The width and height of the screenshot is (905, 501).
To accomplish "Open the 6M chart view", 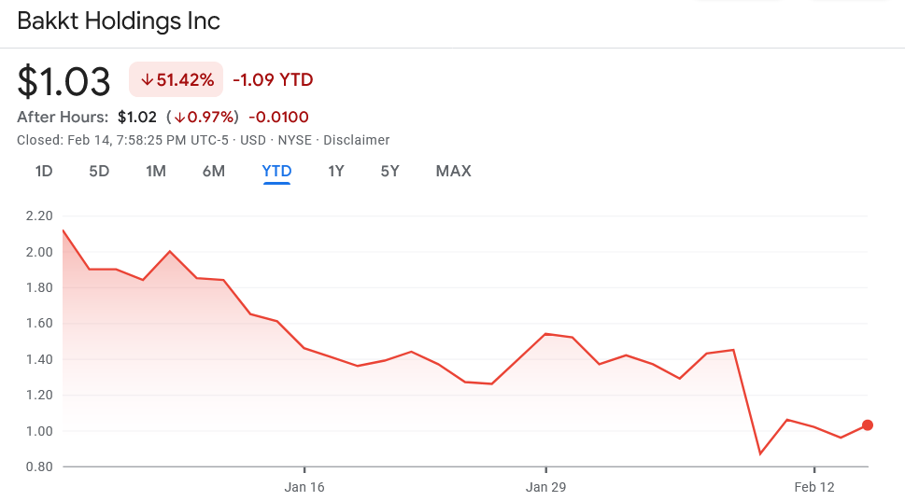I will [x=214, y=171].
